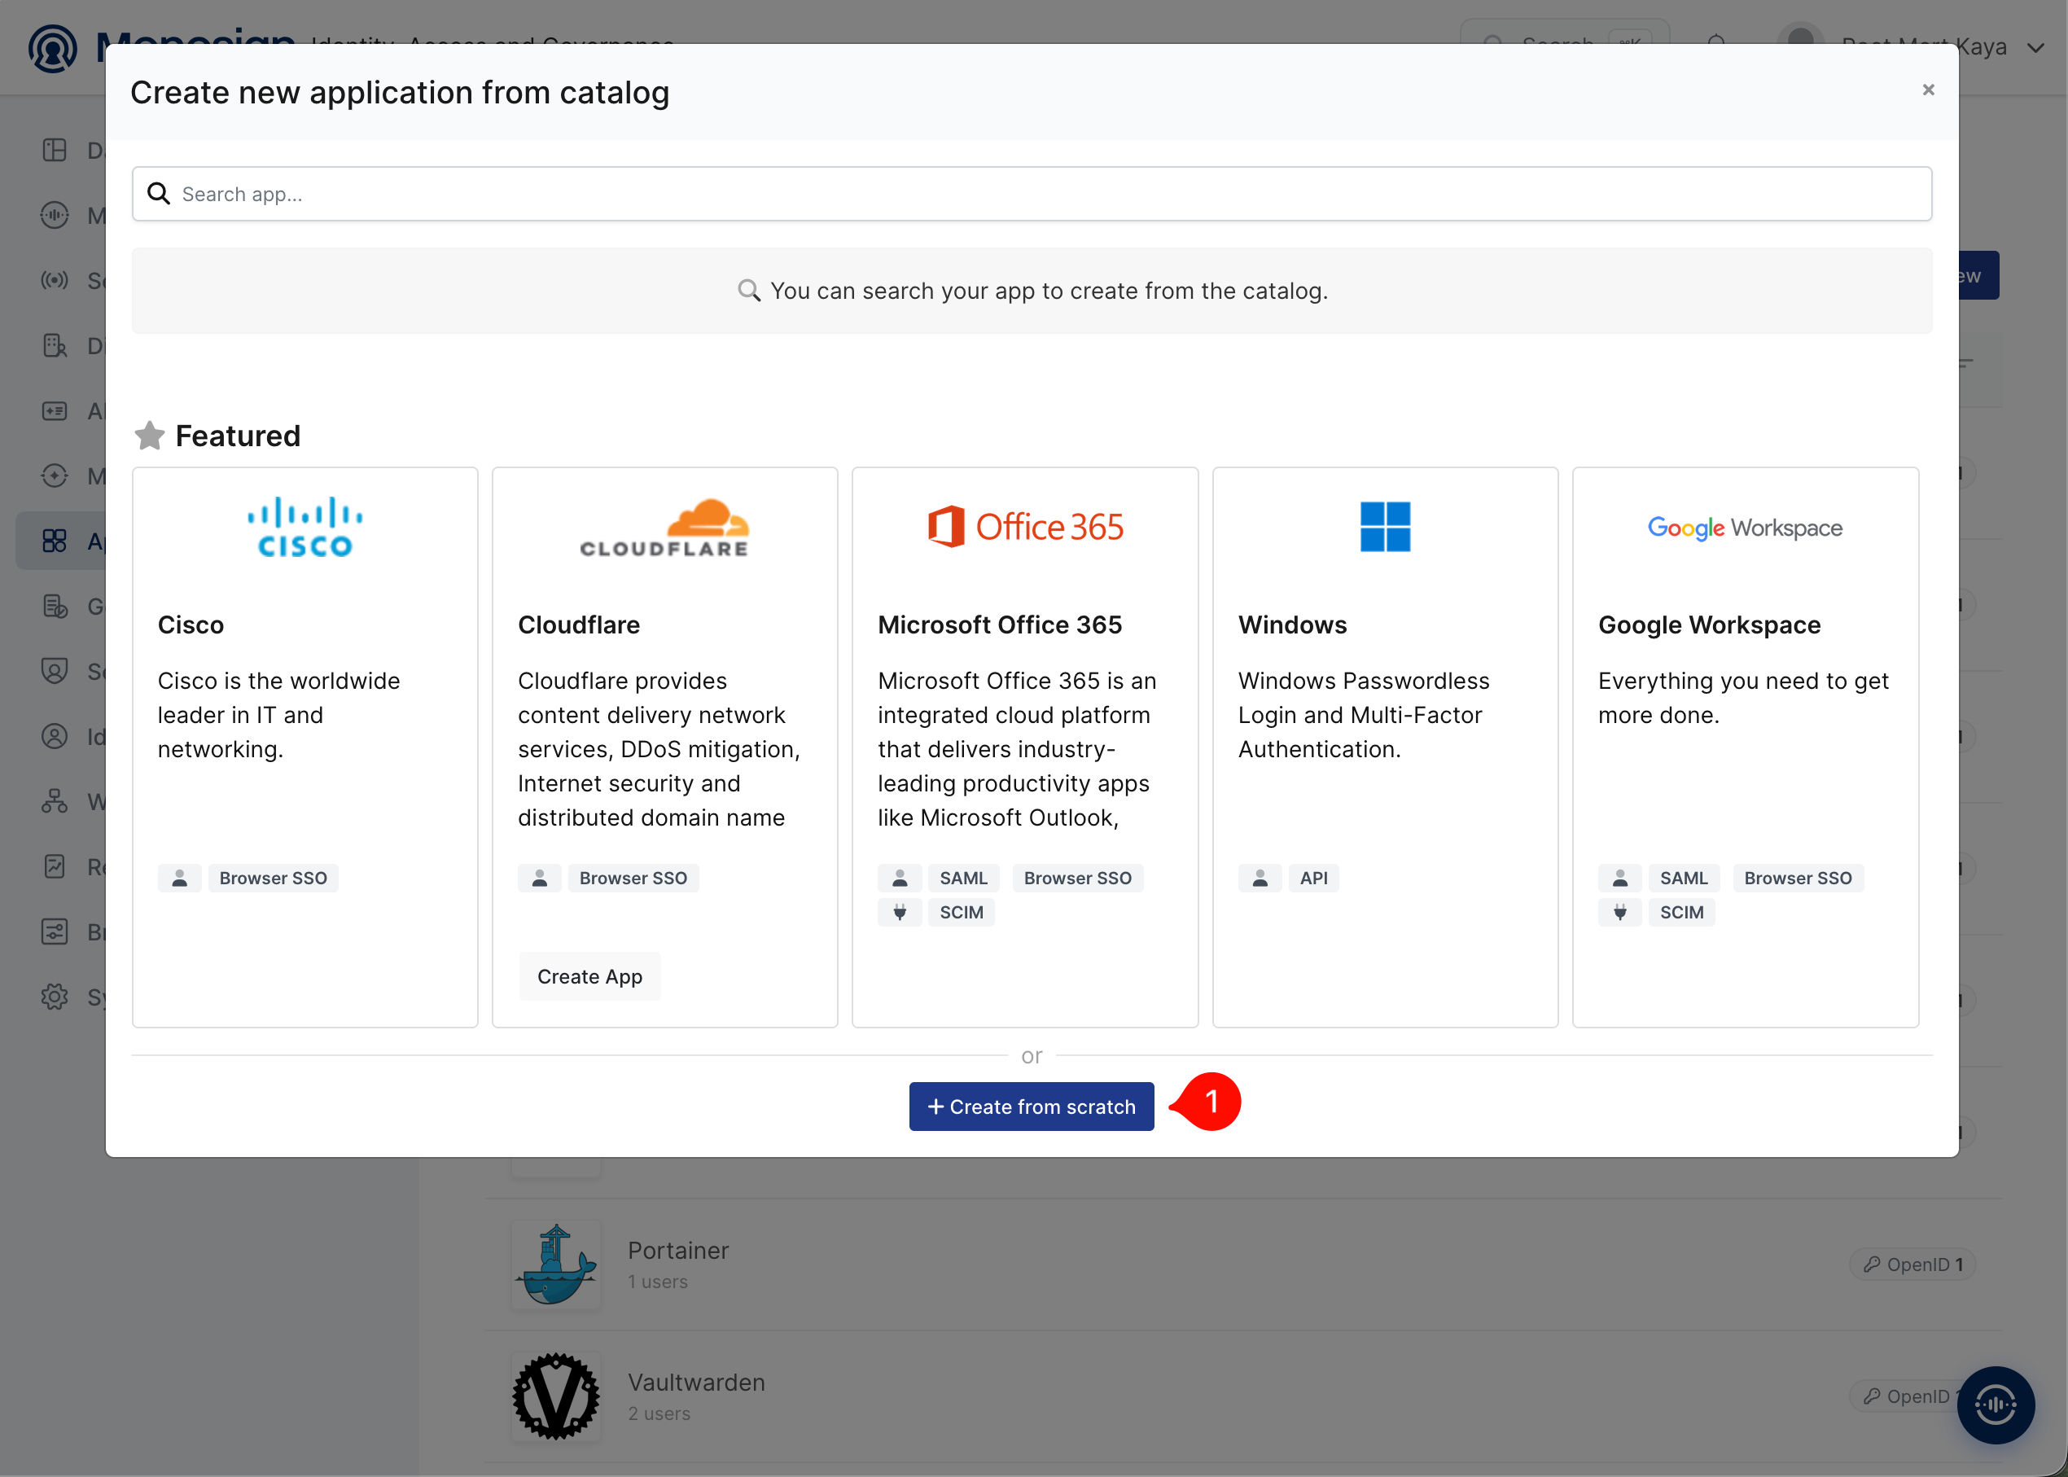Click the Office 365 logo image

tap(1025, 527)
